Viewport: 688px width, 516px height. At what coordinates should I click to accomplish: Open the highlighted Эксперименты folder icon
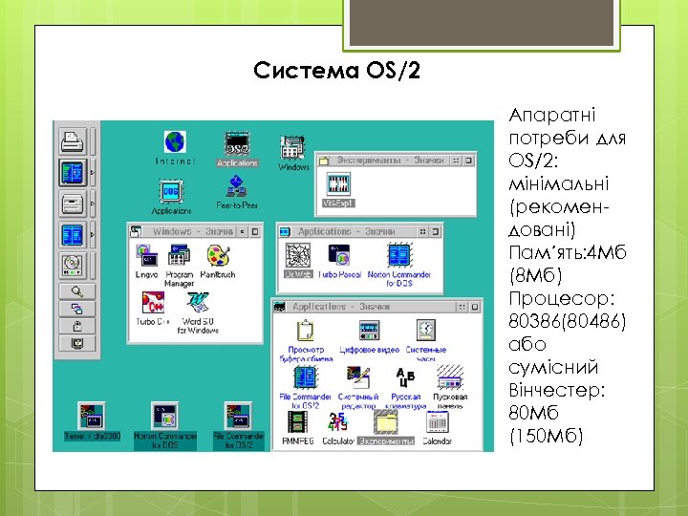[386, 422]
